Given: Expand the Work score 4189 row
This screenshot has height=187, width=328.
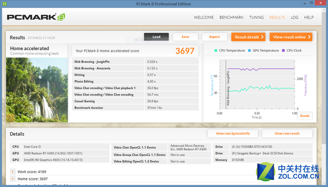Looking at the screenshot, I should (13, 172).
